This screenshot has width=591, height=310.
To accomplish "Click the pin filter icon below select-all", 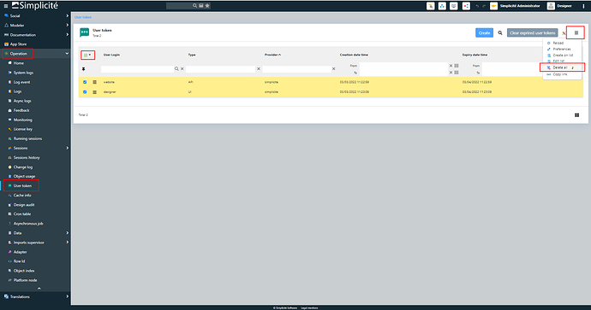I will [x=84, y=69].
